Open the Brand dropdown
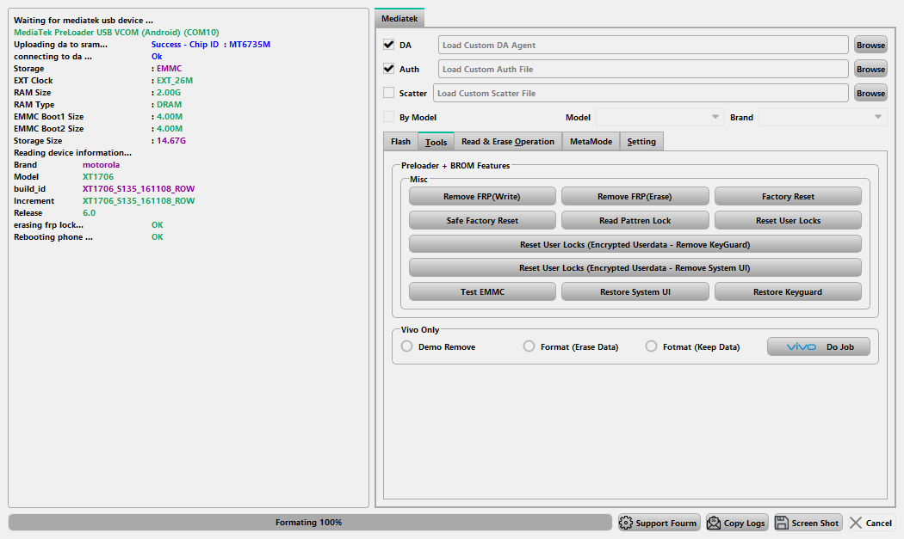 [x=823, y=117]
